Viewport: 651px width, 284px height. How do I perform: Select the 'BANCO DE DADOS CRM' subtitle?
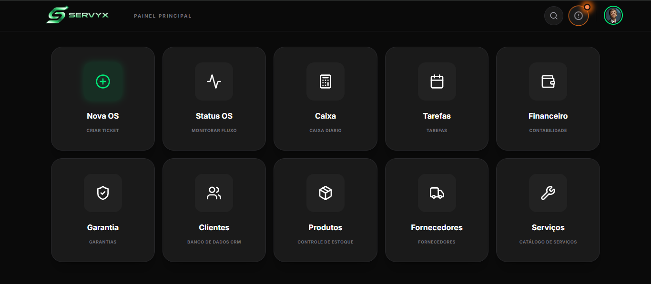pyautogui.click(x=214, y=242)
